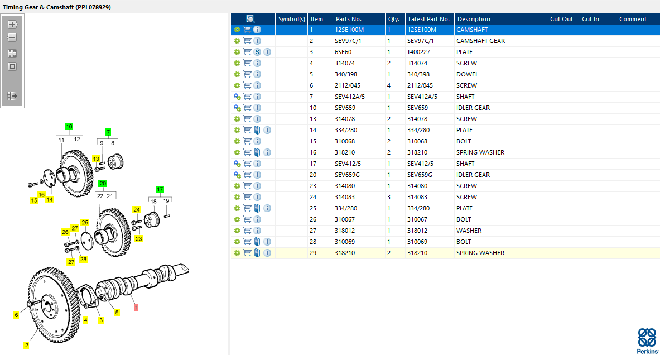Click the Cut In column header
The width and height of the screenshot is (660, 355).
coord(598,19)
